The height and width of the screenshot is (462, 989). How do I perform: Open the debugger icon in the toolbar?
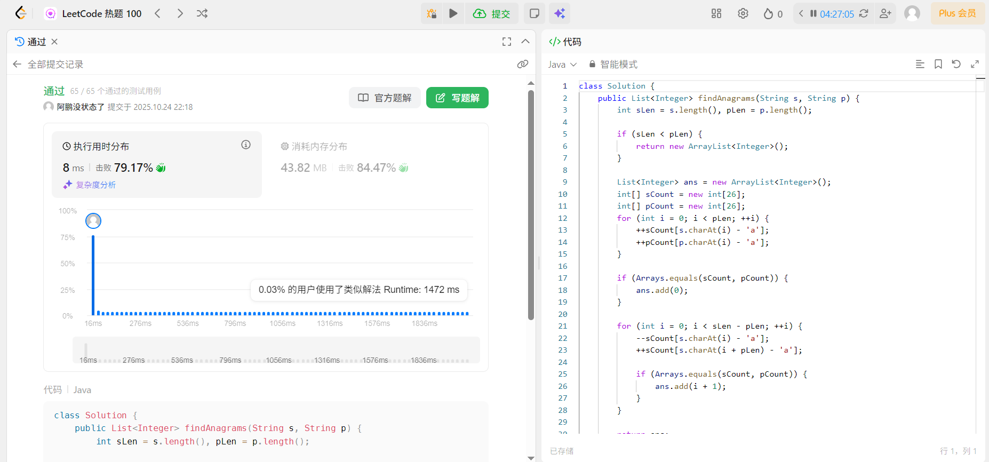(432, 13)
